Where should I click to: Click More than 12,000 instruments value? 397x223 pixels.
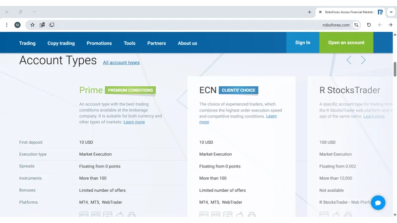pos(336,178)
